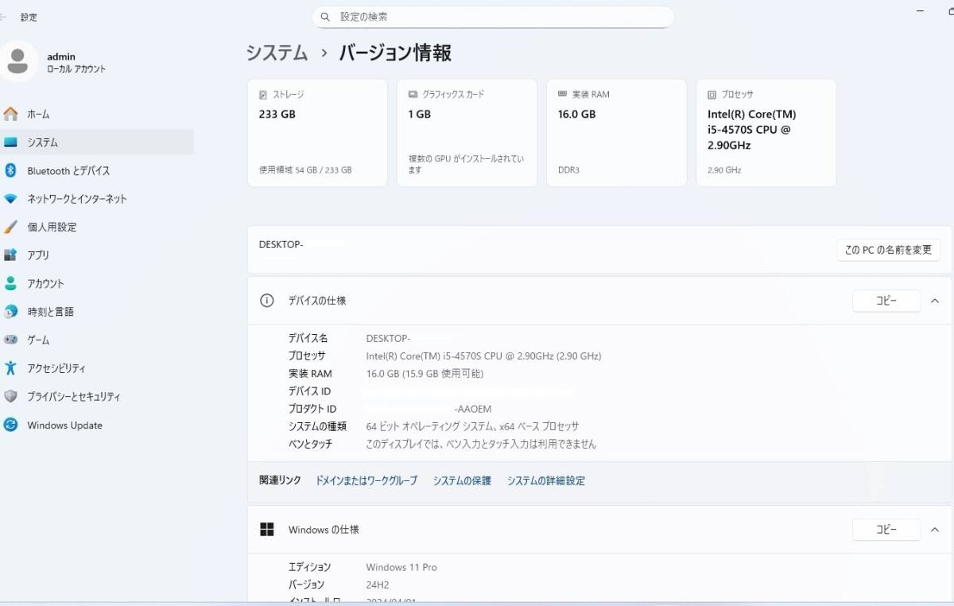This screenshot has width=954, height=606.
Task: Click the Gaming controller icon in sidebar
Action: click(10, 340)
